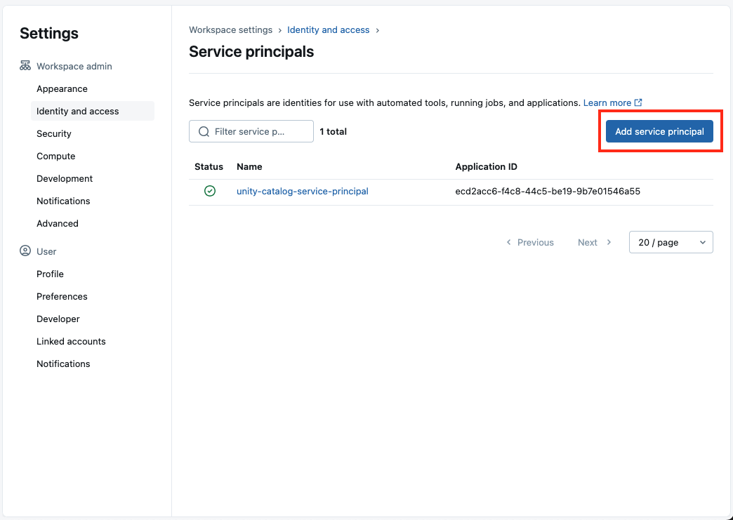Click the search magnifier in the filter field

click(204, 131)
